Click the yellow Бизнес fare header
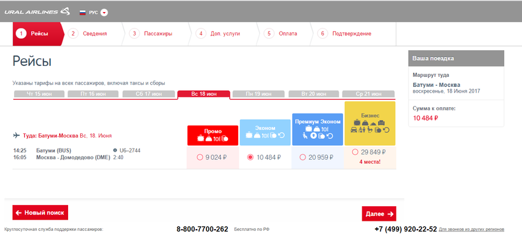Screen dimensions: 522x236 pos(370,123)
